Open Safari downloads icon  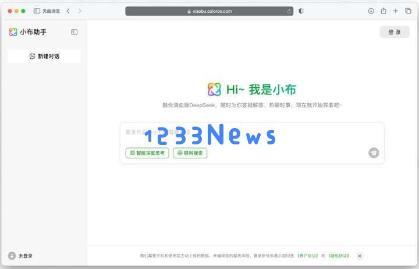(x=371, y=11)
